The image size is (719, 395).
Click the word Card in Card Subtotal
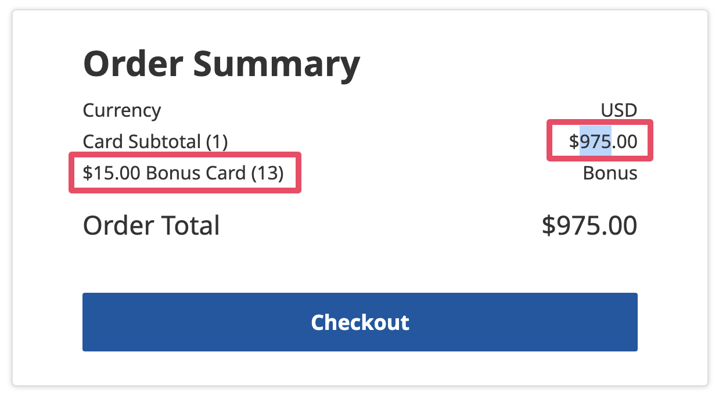(100, 141)
